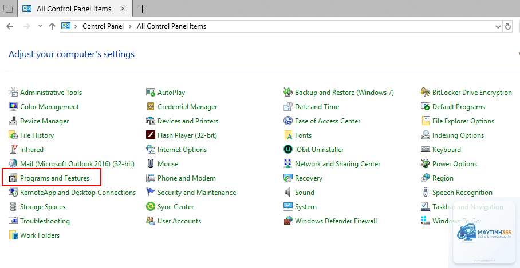
Task: Open the Recovery icon
Action: click(x=288, y=178)
